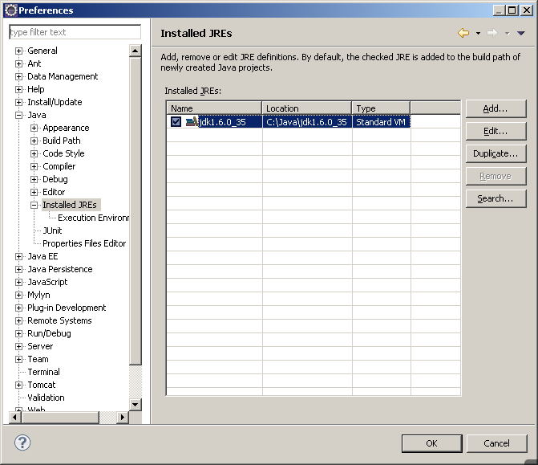Select JUnit in the preferences tree
The image size is (538, 465).
click(52, 230)
